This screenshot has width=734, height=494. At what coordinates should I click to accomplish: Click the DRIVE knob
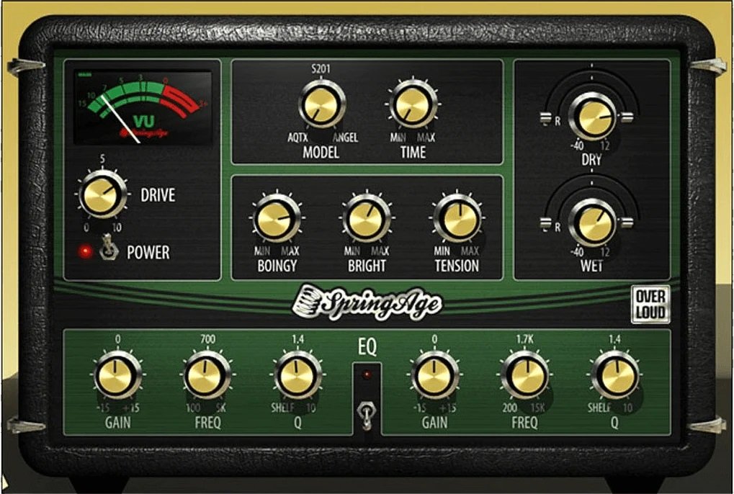tap(102, 194)
